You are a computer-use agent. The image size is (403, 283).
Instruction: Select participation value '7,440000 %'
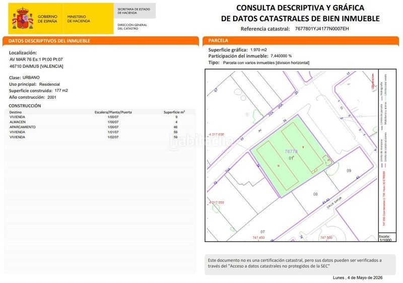(281, 56)
